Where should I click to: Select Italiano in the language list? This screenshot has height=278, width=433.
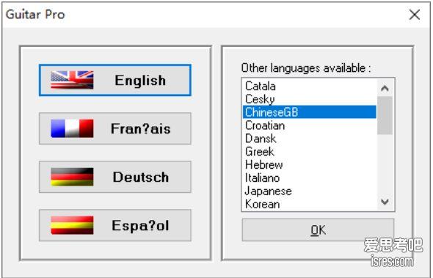pos(309,178)
